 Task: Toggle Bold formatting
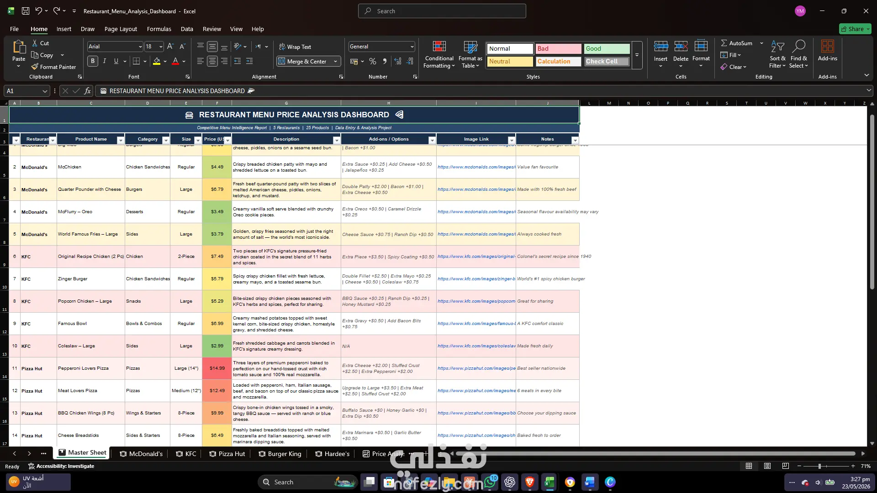tap(93, 61)
